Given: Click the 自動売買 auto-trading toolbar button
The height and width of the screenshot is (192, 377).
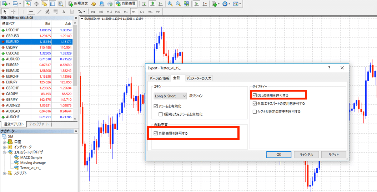Looking at the screenshot, I should pos(126,4).
